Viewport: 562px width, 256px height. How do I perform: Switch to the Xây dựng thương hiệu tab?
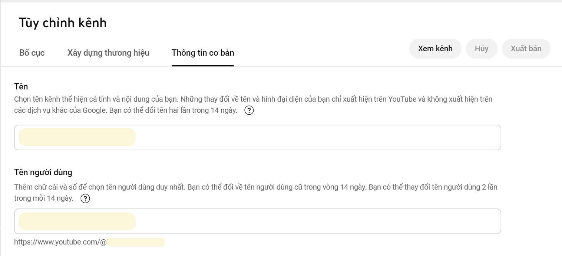click(x=108, y=53)
